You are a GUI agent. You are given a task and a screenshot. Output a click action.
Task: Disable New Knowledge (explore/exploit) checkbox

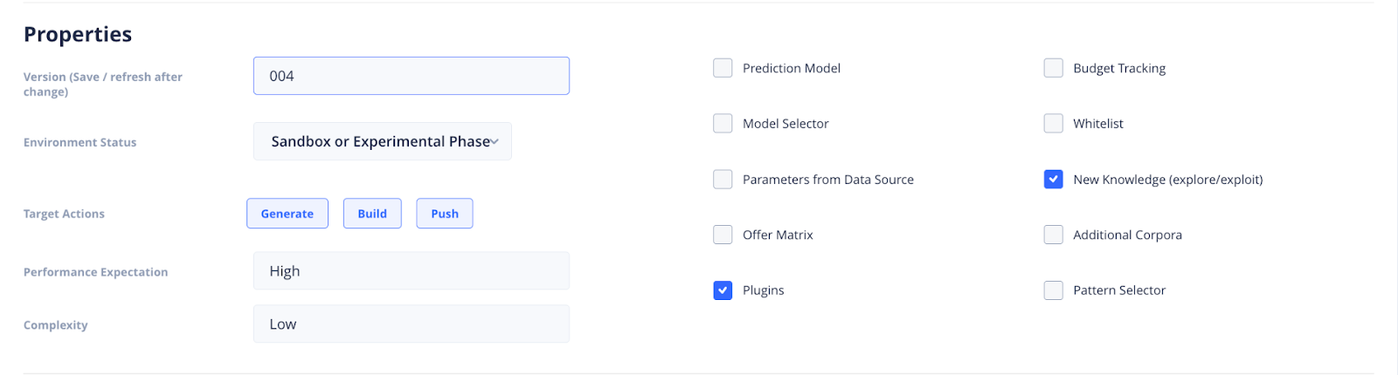pyautogui.click(x=1054, y=180)
